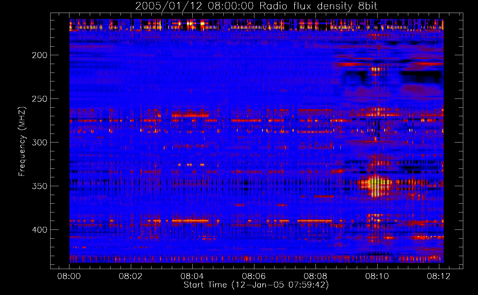
Task: Select the 300 frequency tick label
Action: click(x=40, y=142)
